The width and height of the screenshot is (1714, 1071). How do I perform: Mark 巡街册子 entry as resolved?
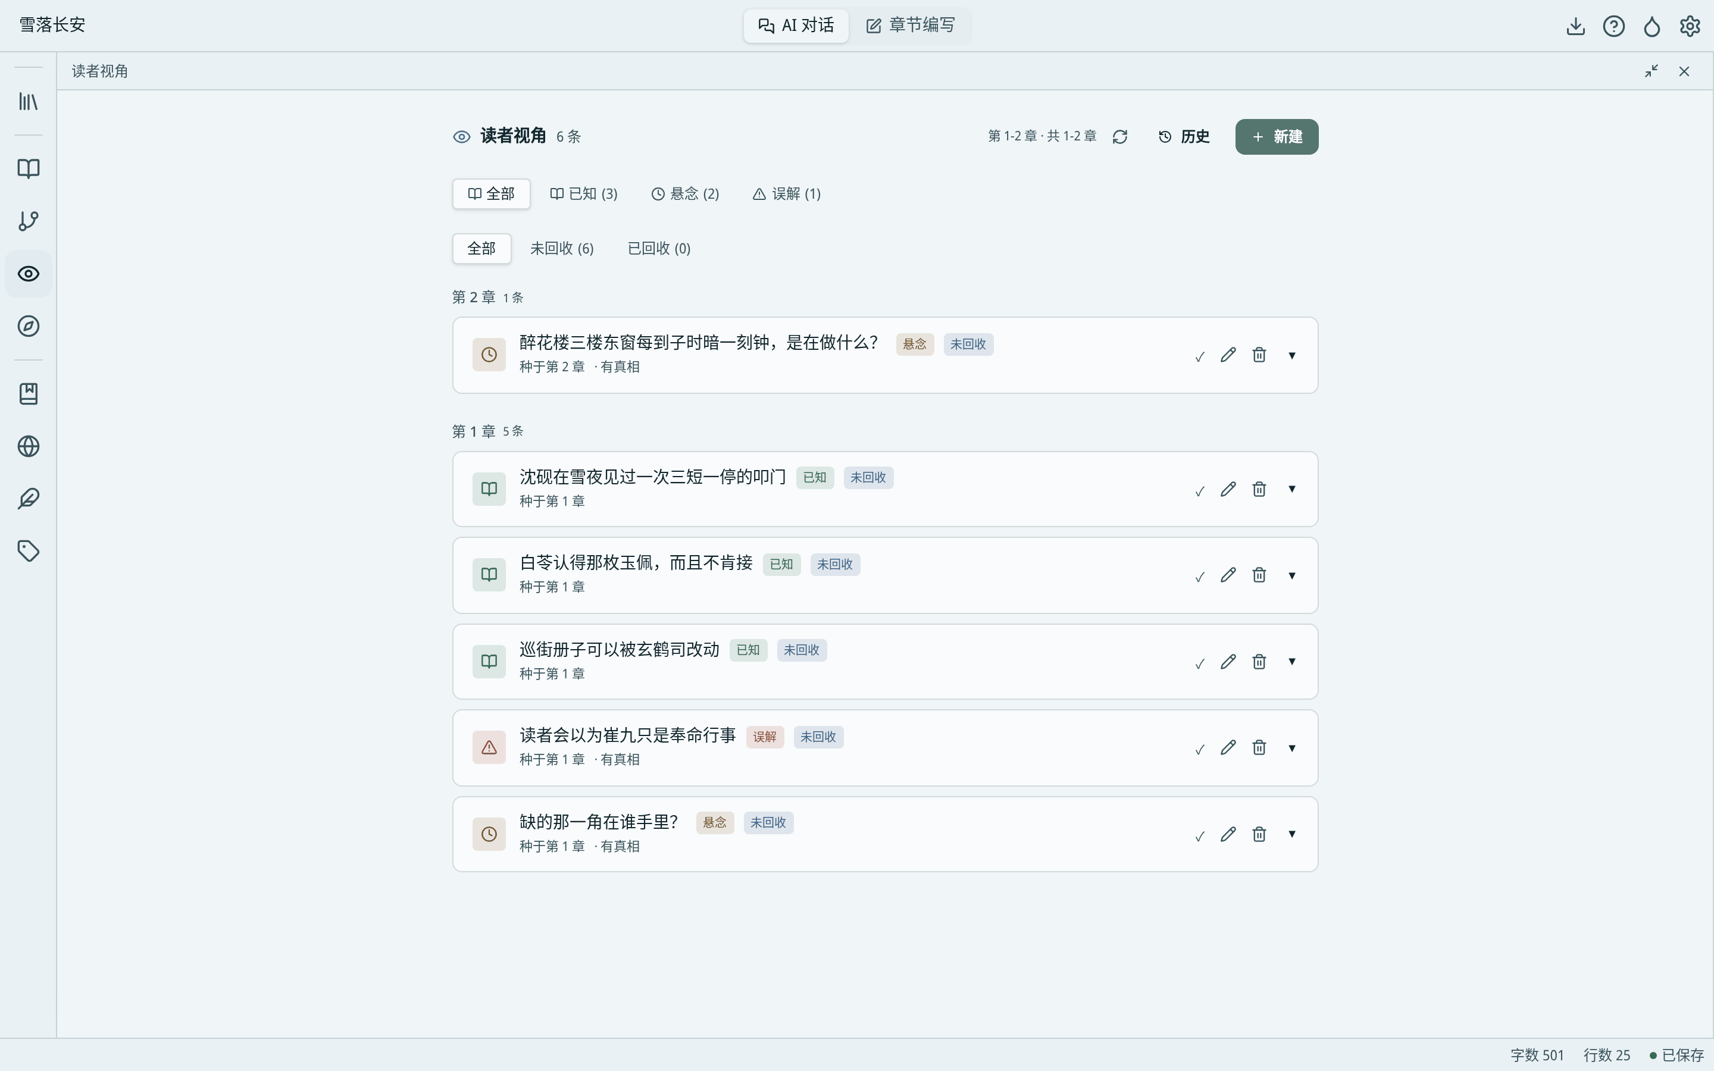(x=1199, y=663)
